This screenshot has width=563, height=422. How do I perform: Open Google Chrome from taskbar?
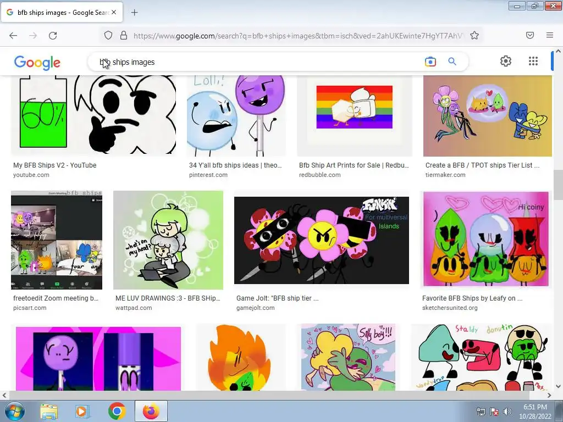tap(117, 411)
